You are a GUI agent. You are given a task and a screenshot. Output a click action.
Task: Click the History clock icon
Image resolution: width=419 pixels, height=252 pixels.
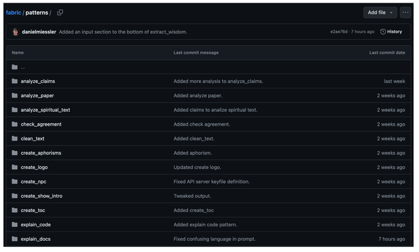[x=382, y=32]
